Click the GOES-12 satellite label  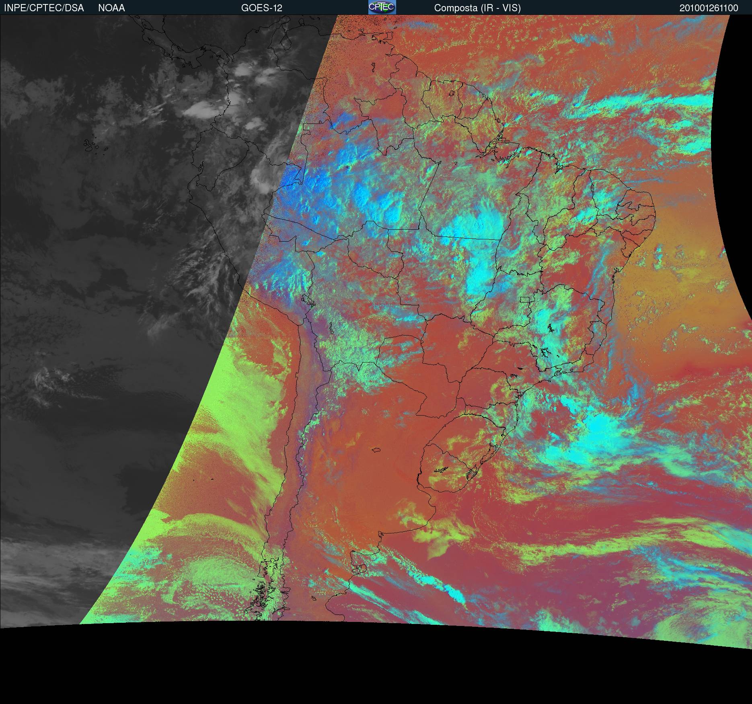coord(262,8)
